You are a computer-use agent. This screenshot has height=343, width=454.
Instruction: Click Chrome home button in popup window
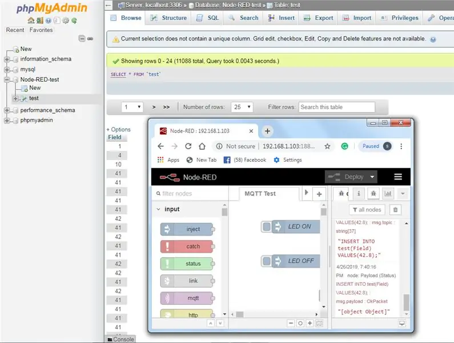[202, 146]
